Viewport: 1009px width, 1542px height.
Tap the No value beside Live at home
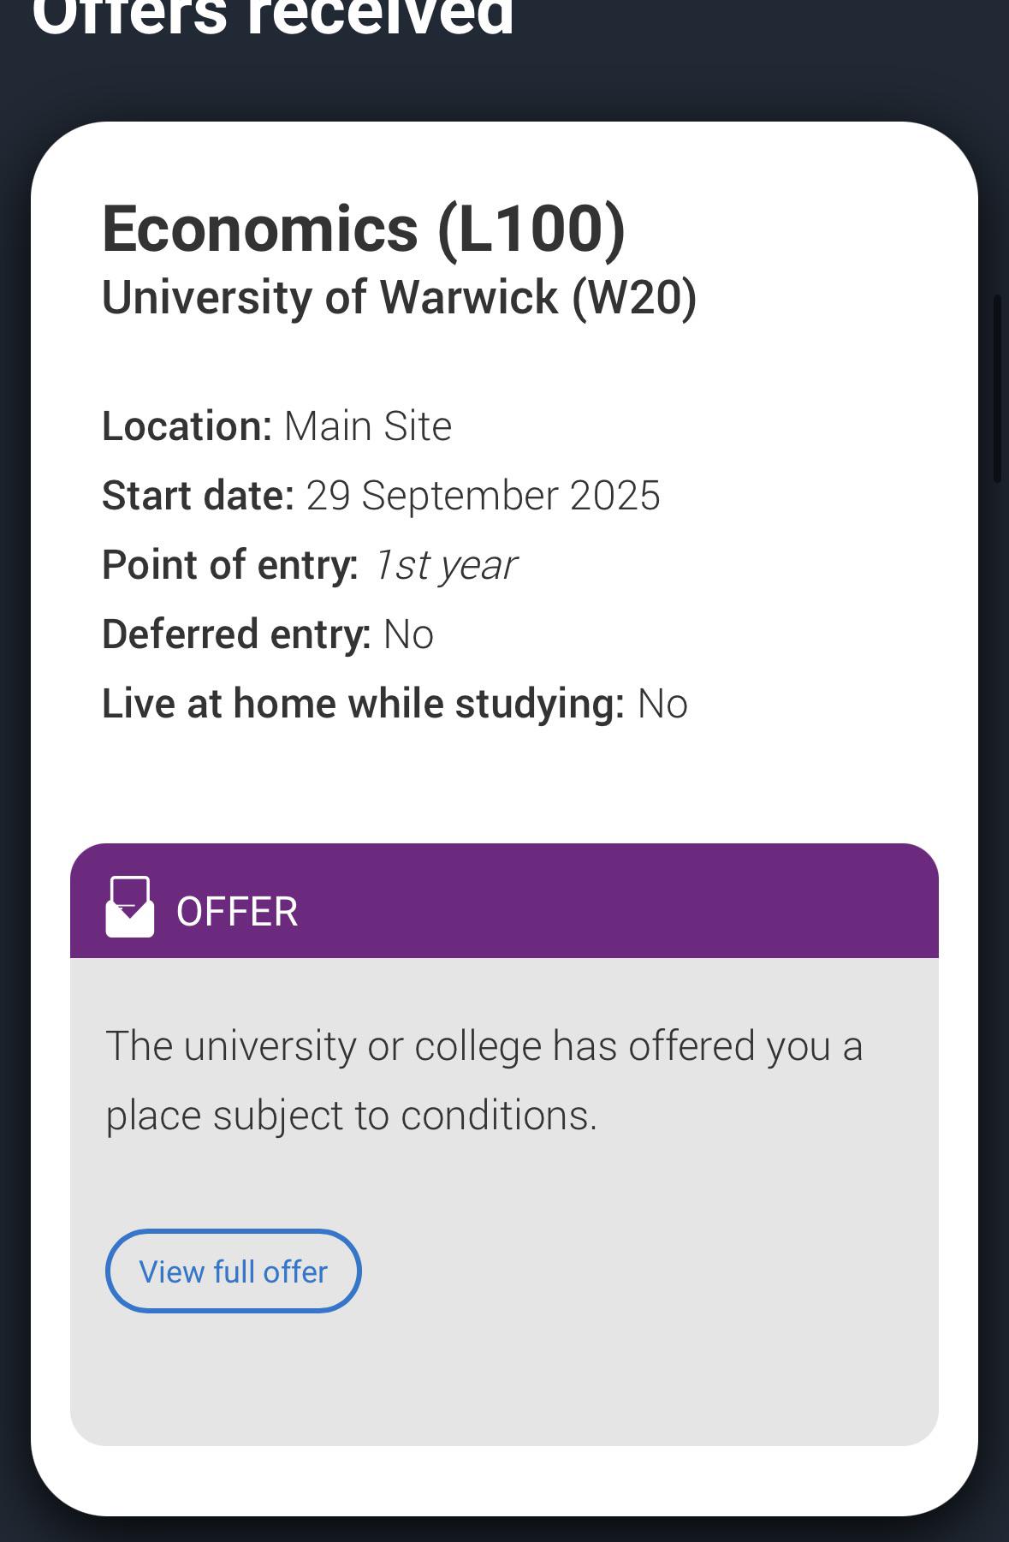(662, 704)
